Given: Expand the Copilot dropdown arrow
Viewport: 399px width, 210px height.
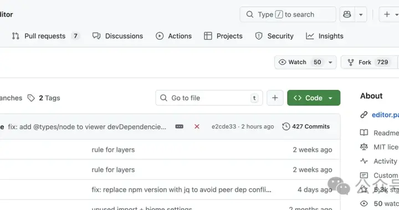Looking at the screenshot, I should (361, 14).
